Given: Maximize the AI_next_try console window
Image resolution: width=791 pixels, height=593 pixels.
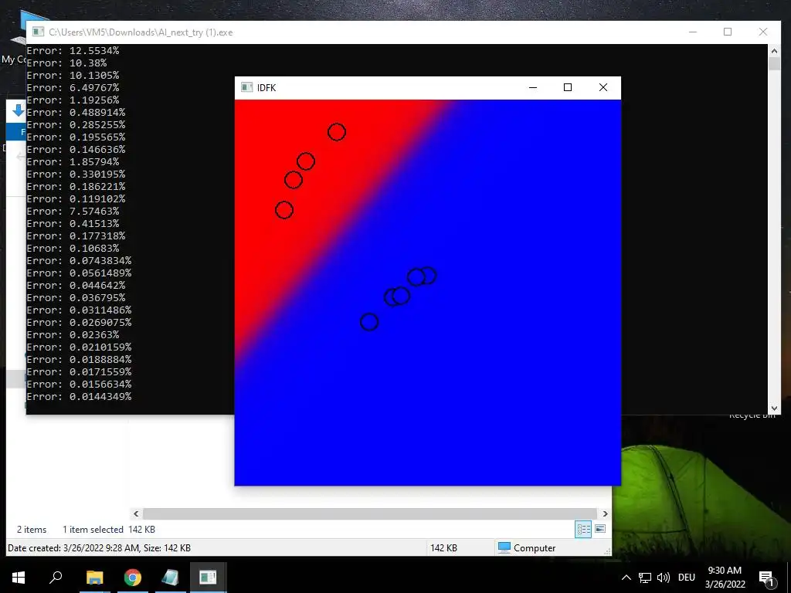Looking at the screenshot, I should [x=728, y=32].
